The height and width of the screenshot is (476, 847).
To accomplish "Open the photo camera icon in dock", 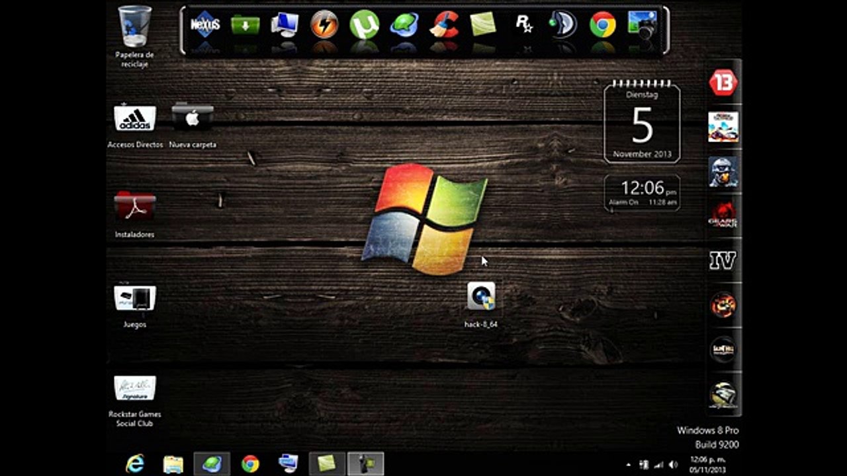I will [642, 25].
